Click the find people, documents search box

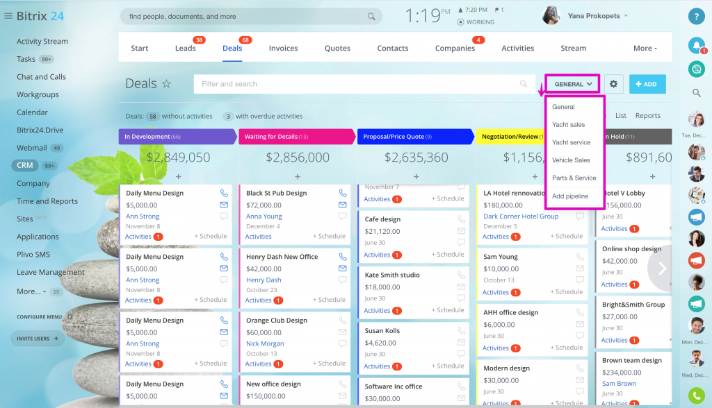pyautogui.click(x=251, y=17)
